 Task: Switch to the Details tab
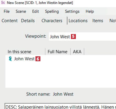(28, 21)
